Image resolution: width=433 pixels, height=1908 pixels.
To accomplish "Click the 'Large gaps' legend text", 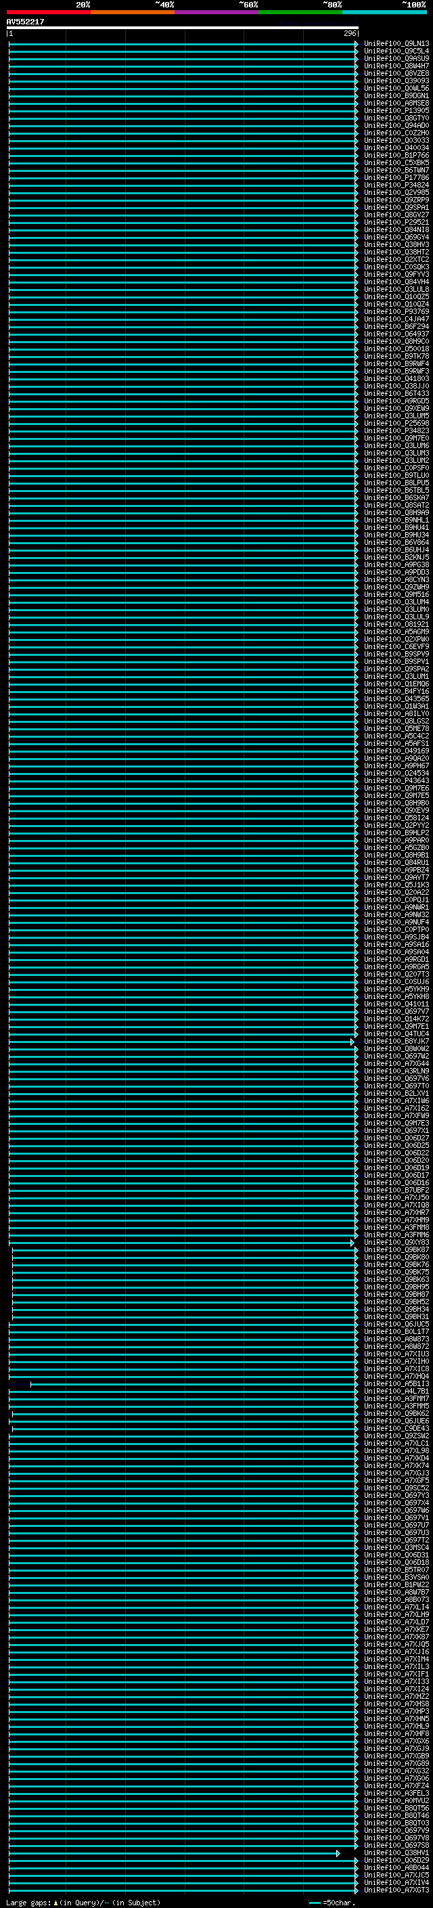I will click(28, 1902).
